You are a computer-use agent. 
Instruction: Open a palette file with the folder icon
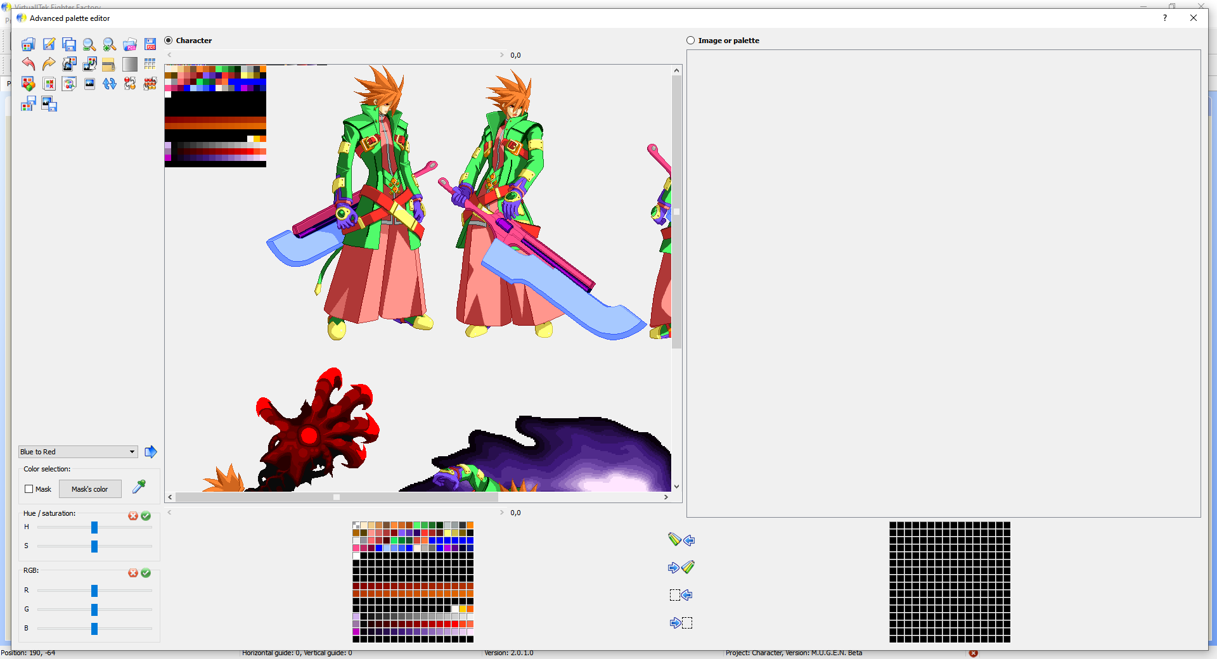click(x=28, y=44)
